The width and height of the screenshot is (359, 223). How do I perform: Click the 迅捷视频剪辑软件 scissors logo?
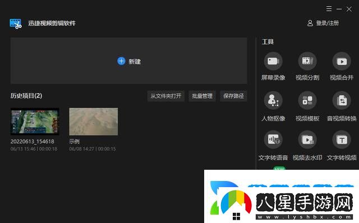pos(16,24)
